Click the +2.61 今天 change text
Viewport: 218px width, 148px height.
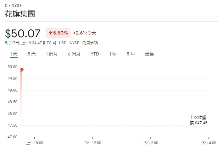(85, 33)
